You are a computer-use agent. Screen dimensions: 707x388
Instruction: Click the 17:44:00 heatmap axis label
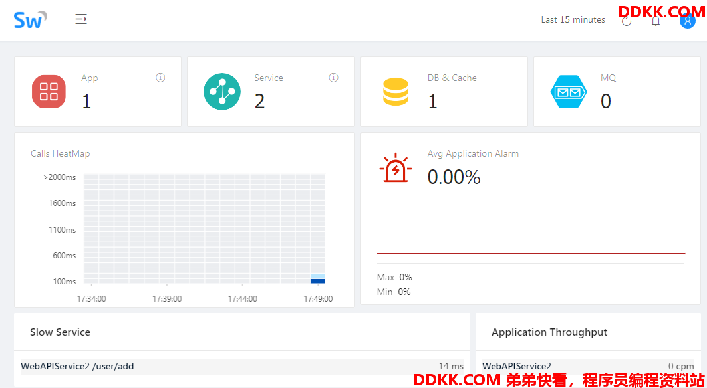[243, 299]
